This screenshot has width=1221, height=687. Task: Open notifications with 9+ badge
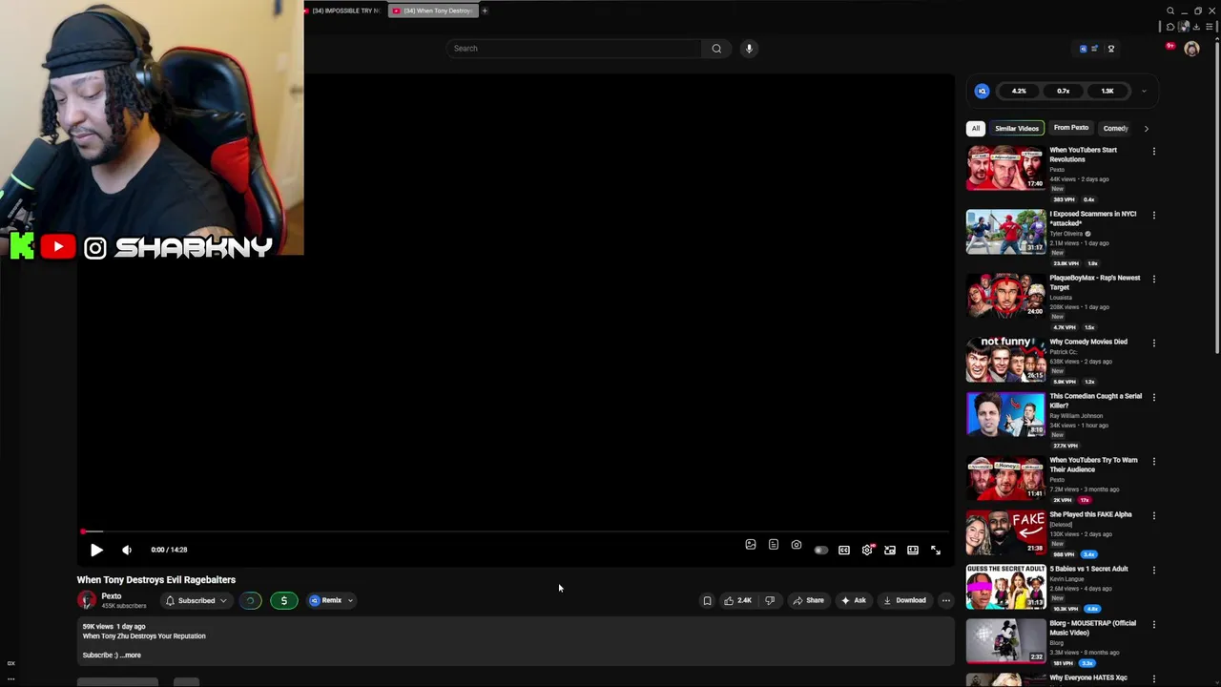pyautogui.click(x=1170, y=47)
